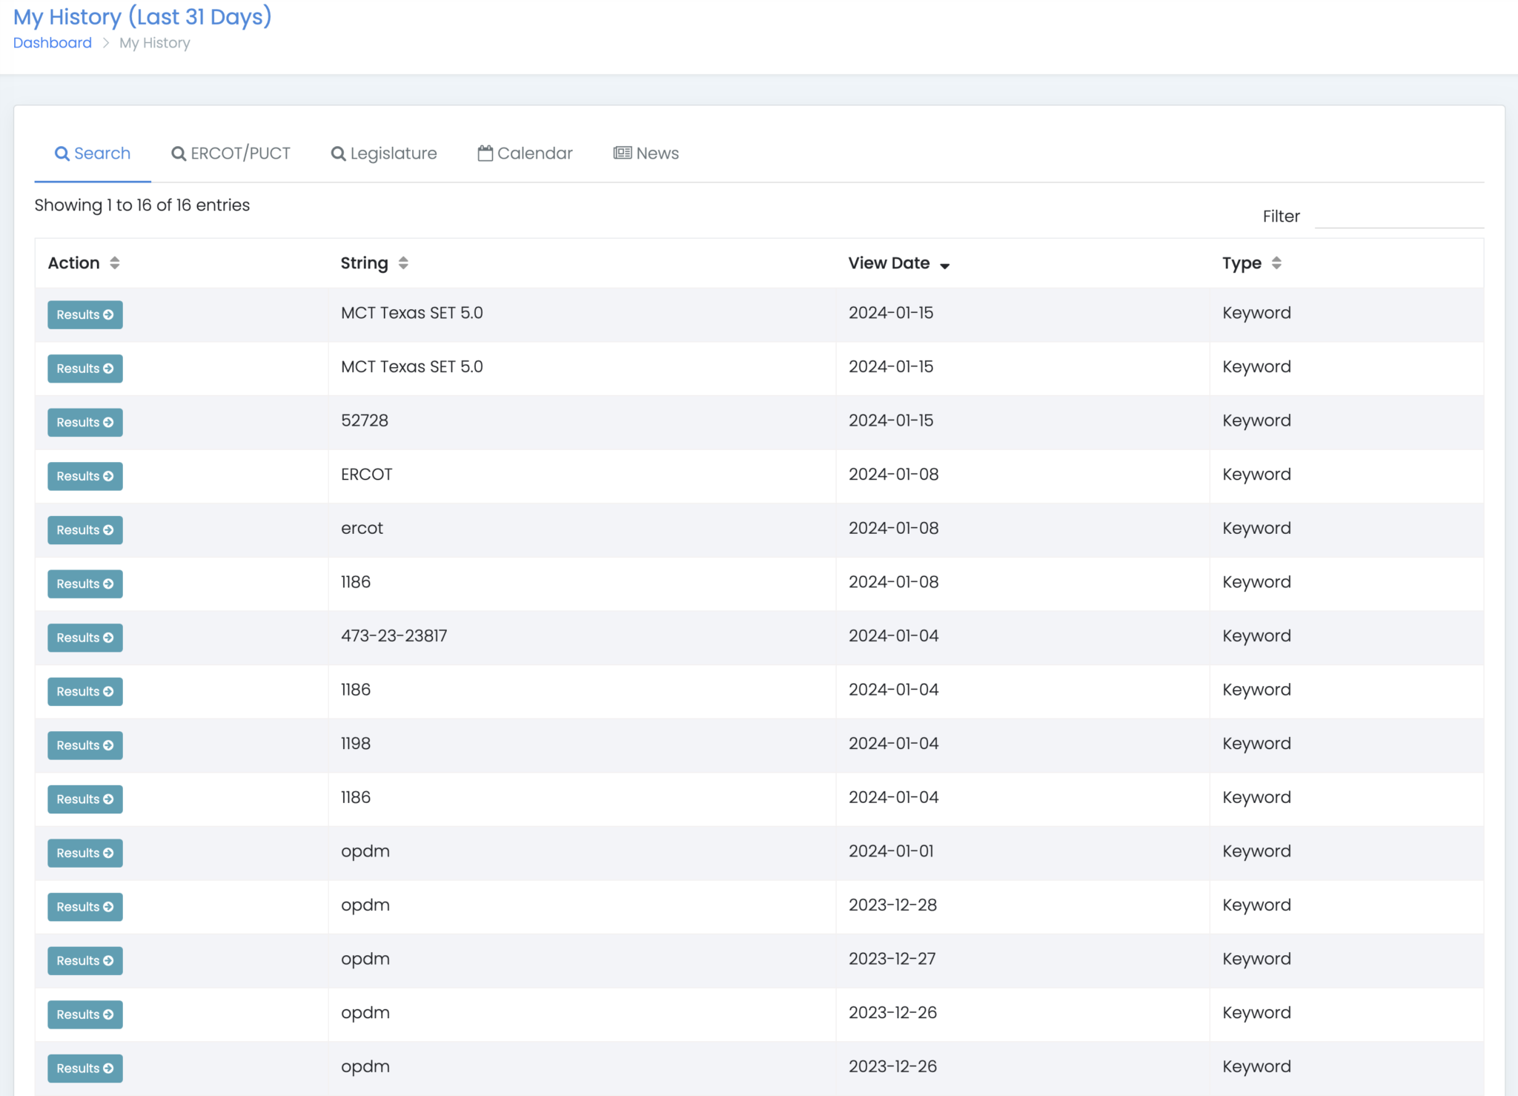Sort by the Type column arrows
The height and width of the screenshot is (1096, 1518).
[1276, 263]
